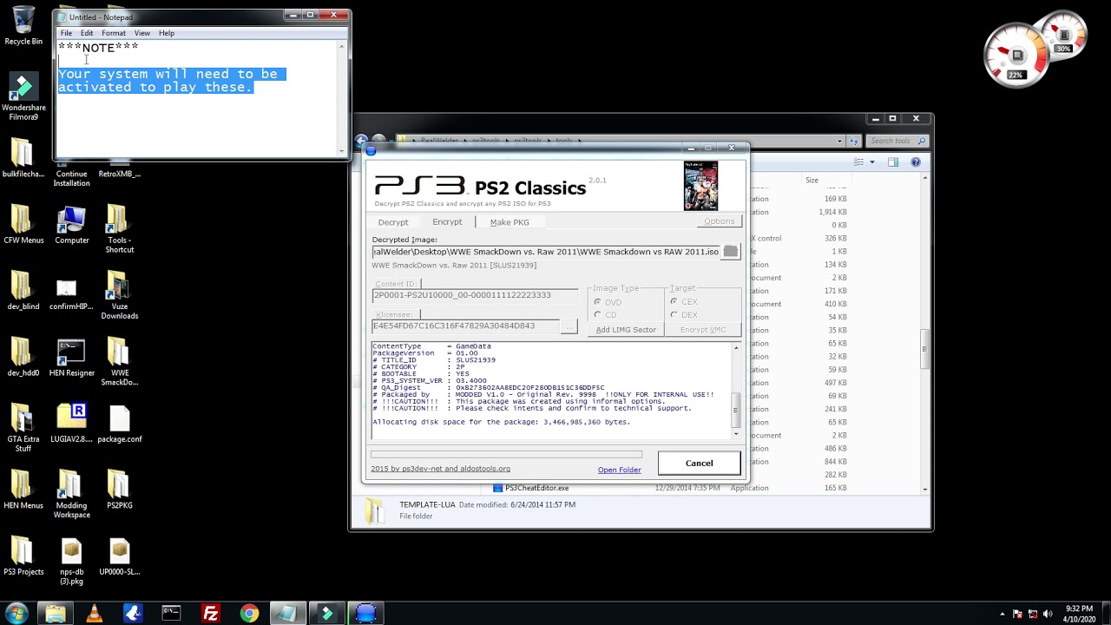This screenshot has width=1111, height=625.
Task: Open Notepad Edit menu
Action: point(87,33)
